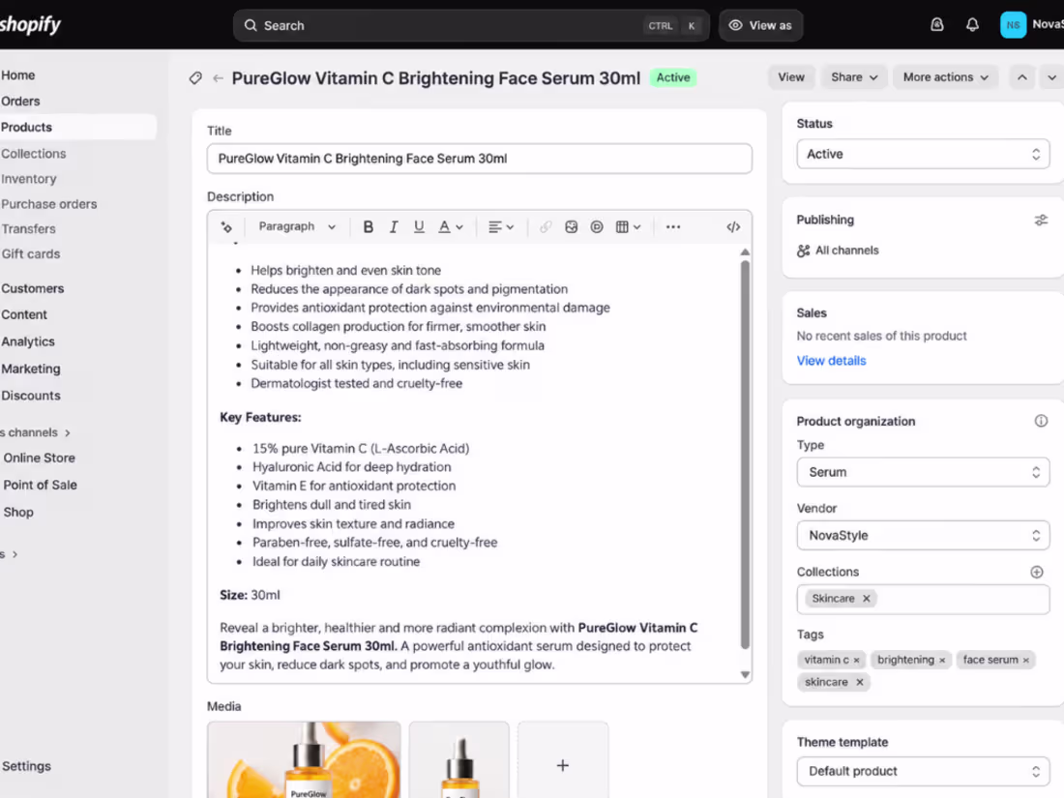The width and height of the screenshot is (1064, 798).
Task: Click the product Title input field
Action: [x=479, y=159]
